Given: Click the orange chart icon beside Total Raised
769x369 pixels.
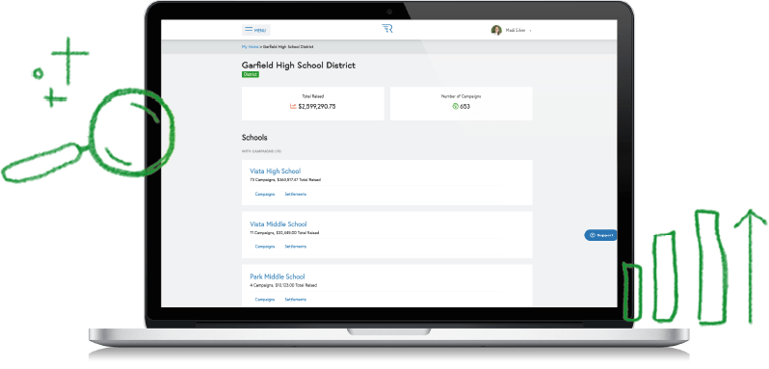Looking at the screenshot, I should point(293,106).
